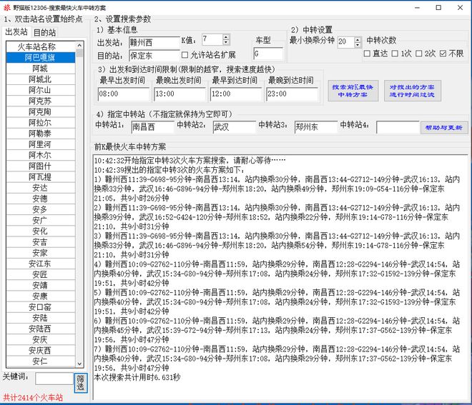
Task: Increase K值 with the up spinner arrow
Action: [226, 37]
